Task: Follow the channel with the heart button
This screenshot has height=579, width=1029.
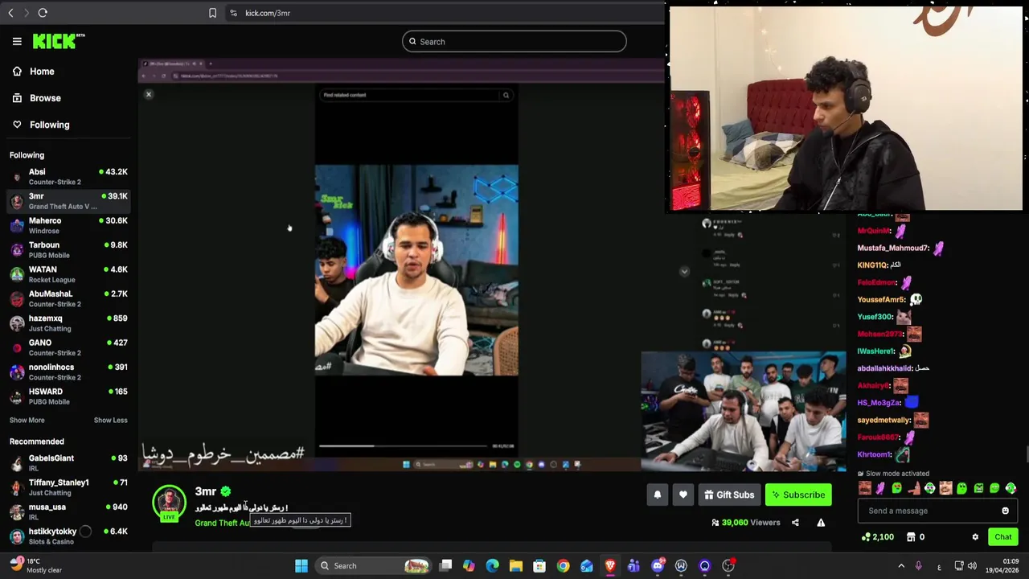Action: coord(683,495)
